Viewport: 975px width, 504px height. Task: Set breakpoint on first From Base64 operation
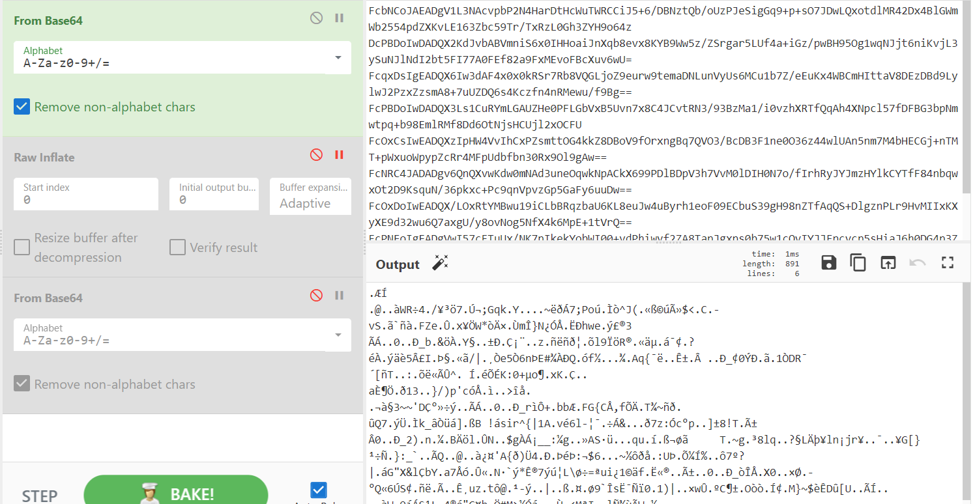pyautogui.click(x=339, y=18)
